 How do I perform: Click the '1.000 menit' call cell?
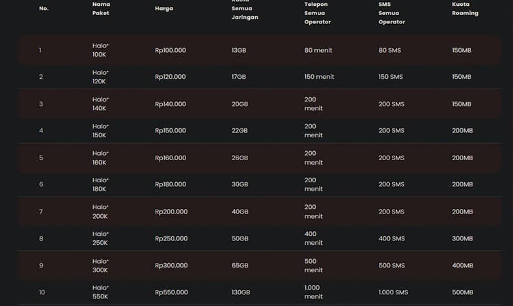pyautogui.click(x=313, y=292)
